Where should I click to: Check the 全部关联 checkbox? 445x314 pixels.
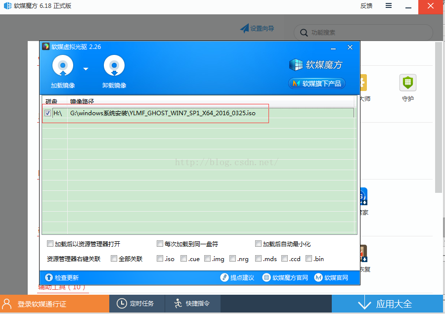pos(114,258)
